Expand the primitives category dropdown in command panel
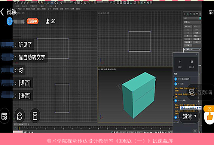The height and width of the screenshot is (145, 214). (192, 22)
